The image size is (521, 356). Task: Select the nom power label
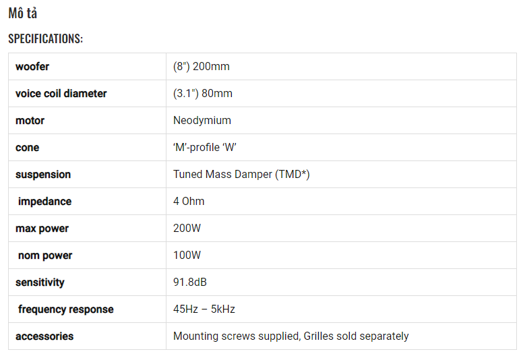(45, 256)
